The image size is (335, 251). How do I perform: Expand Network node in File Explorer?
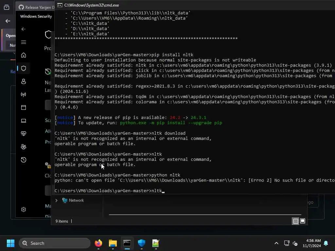pyautogui.click(x=56, y=200)
